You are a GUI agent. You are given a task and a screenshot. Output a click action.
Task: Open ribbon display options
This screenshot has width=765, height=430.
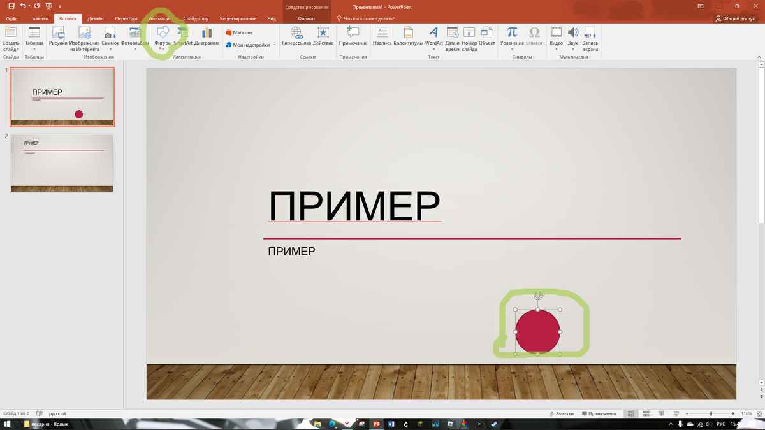701,6
